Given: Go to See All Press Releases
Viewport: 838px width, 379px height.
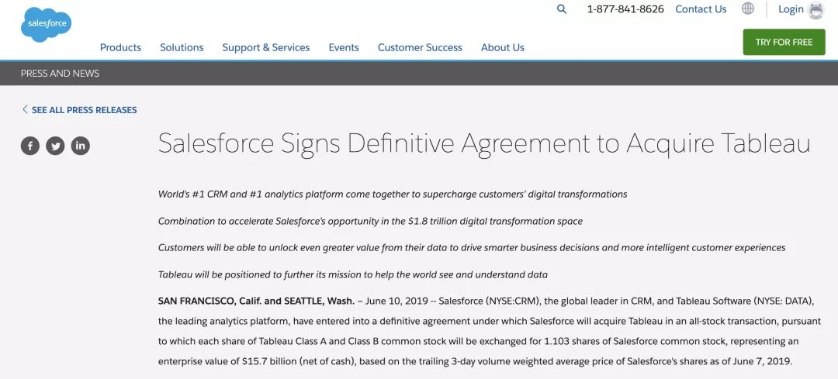Looking at the screenshot, I should pyautogui.click(x=85, y=110).
